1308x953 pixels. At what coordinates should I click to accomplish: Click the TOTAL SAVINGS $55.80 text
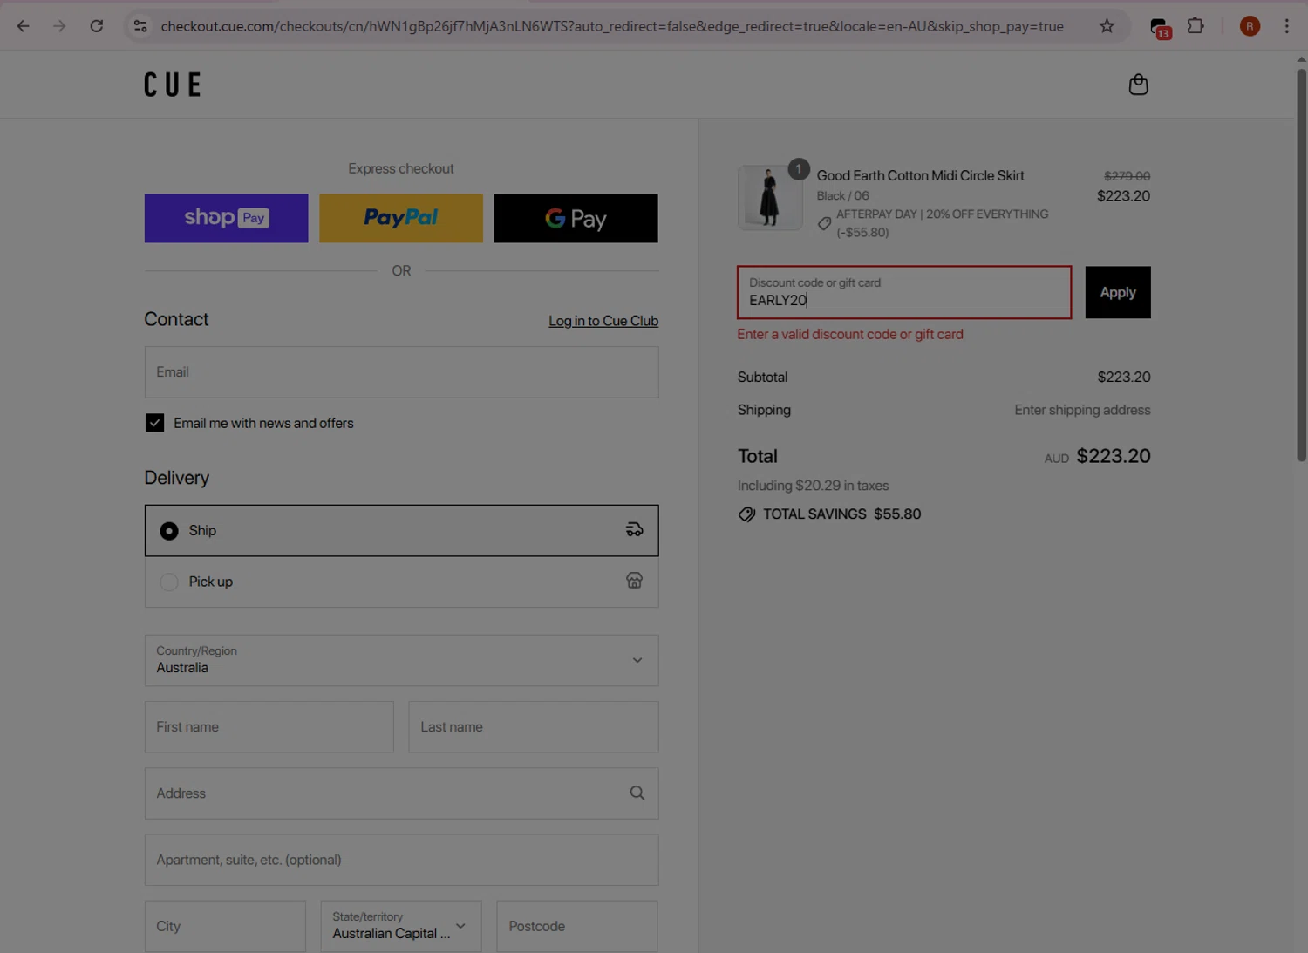[x=841, y=514]
